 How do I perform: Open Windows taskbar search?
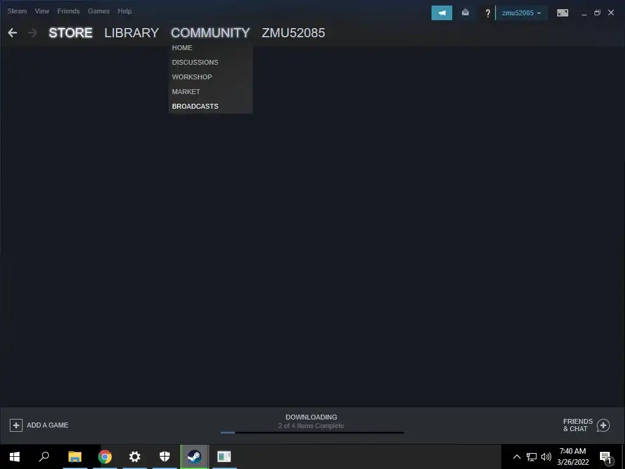(x=44, y=457)
